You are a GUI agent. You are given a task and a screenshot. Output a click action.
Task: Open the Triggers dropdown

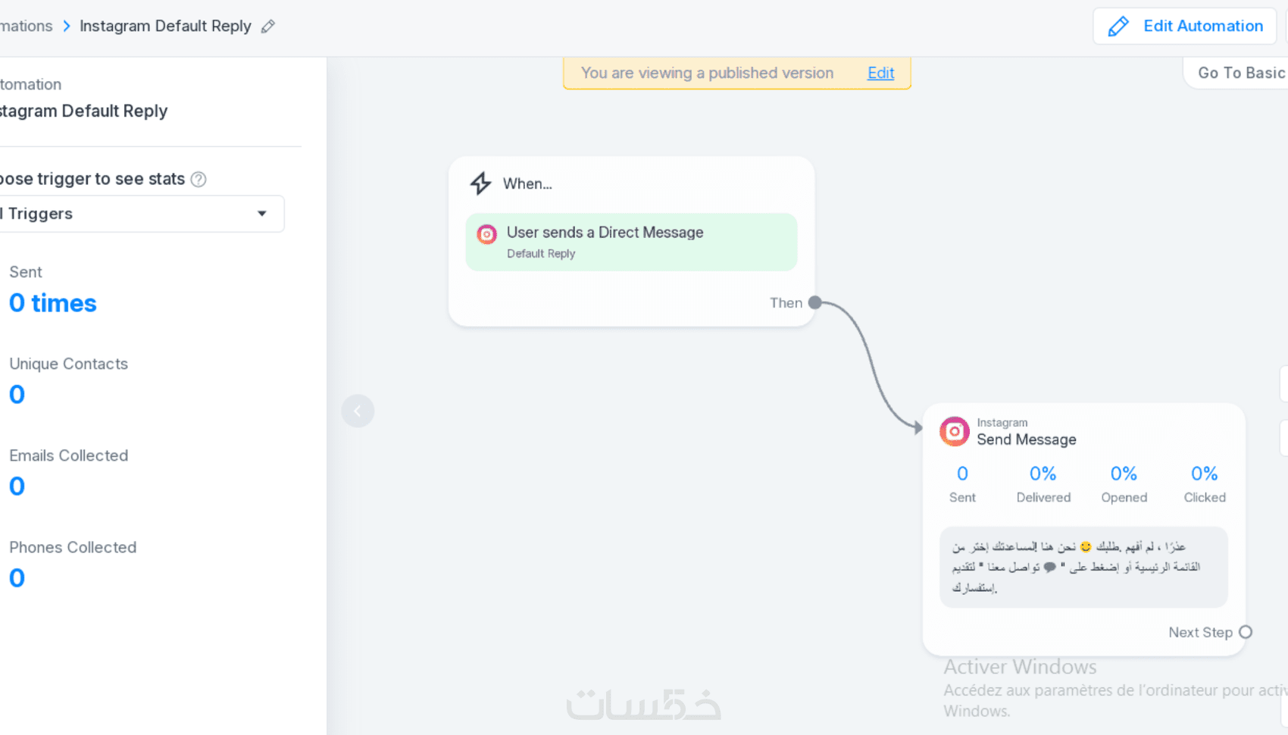click(x=140, y=214)
